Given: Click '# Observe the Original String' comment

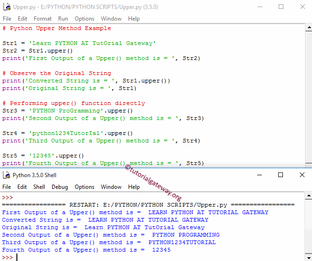Looking at the screenshot, I should [57, 73].
